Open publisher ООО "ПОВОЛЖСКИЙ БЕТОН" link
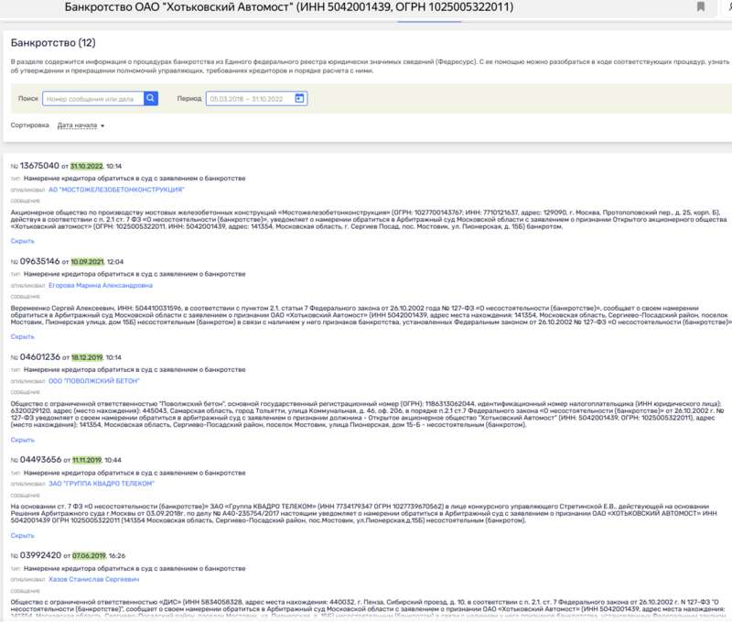Viewport: 732px width, 622px height. (x=94, y=381)
